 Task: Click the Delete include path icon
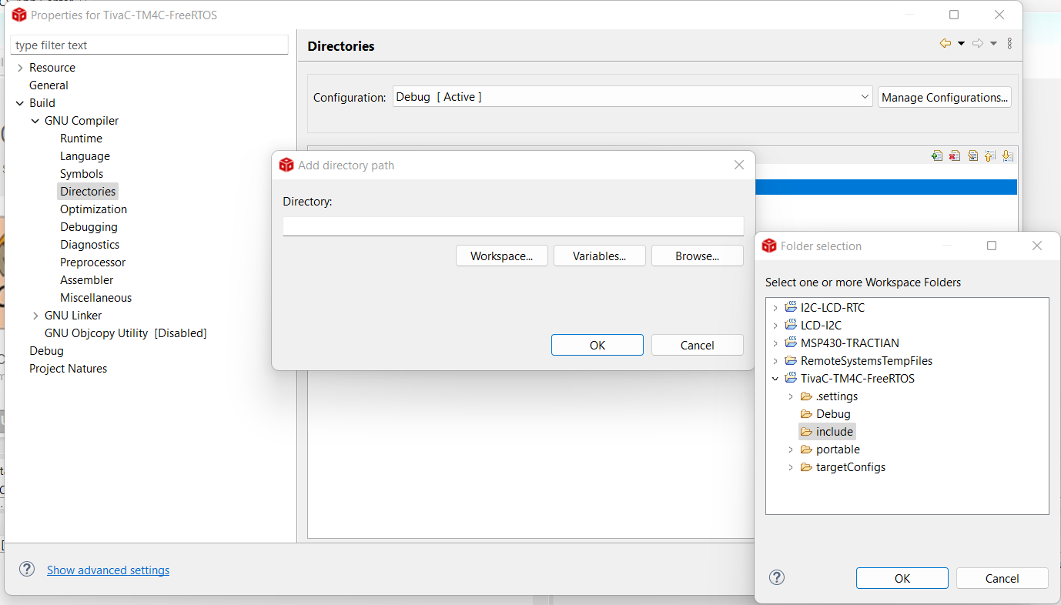point(955,155)
